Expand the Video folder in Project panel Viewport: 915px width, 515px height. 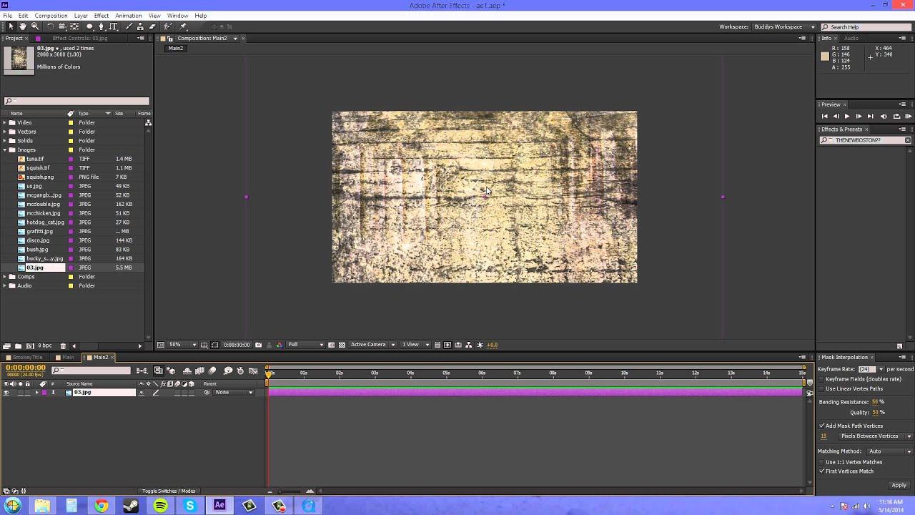pyautogui.click(x=5, y=122)
